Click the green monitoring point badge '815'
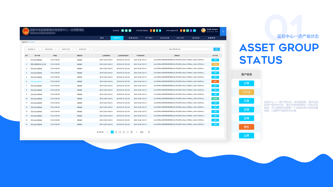The image size is (333, 187). point(188,31)
